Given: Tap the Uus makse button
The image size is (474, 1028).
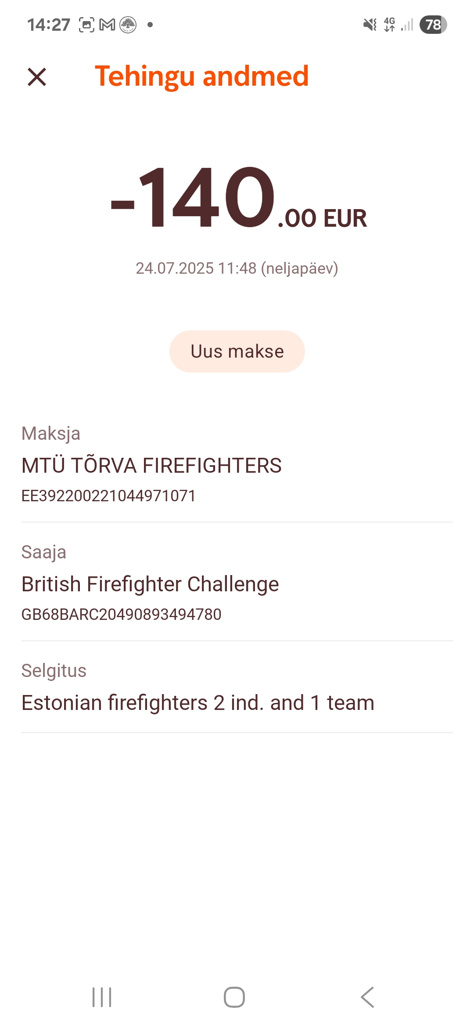Looking at the screenshot, I should (237, 351).
